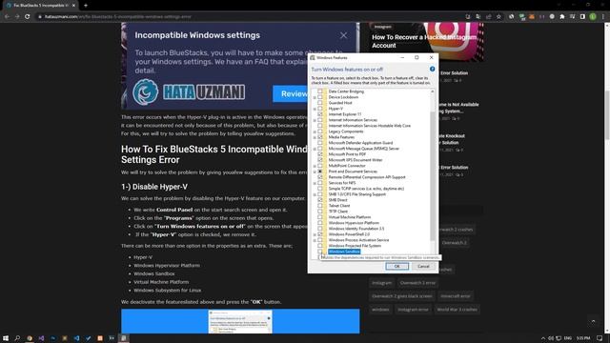Open World War 3 crashes tag

coord(457,310)
